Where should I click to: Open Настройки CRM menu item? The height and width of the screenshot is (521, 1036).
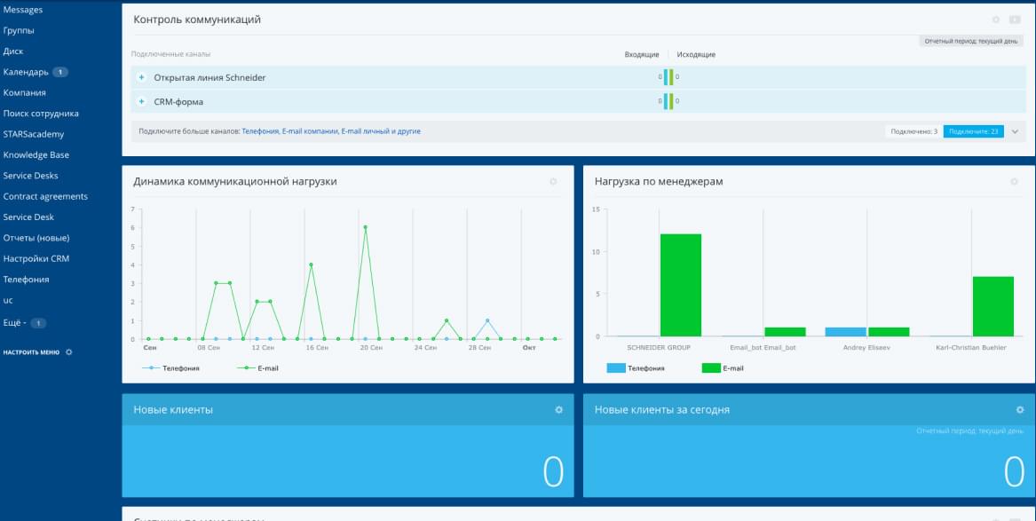point(36,259)
